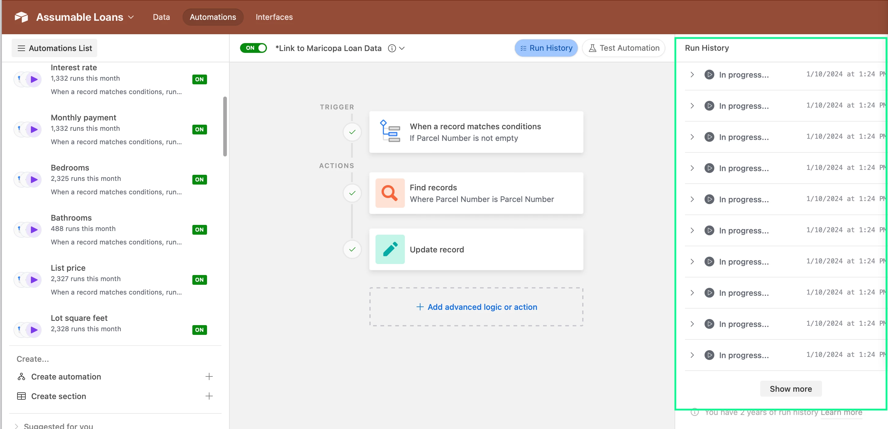This screenshot has height=429, width=888.
Task: Click the Test Automation button
Action: [623, 48]
